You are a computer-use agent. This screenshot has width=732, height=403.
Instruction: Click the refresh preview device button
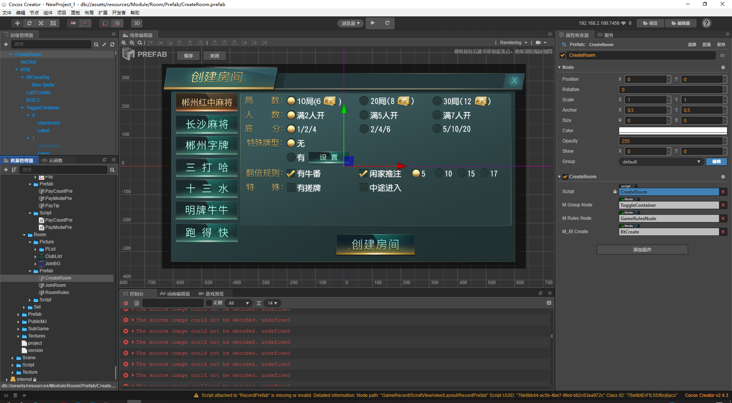click(x=387, y=23)
